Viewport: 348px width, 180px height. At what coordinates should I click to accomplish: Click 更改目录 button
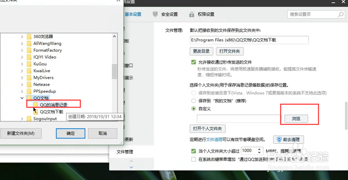tap(201, 51)
